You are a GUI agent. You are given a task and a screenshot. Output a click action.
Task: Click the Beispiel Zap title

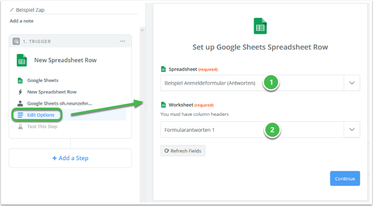coord(30,10)
